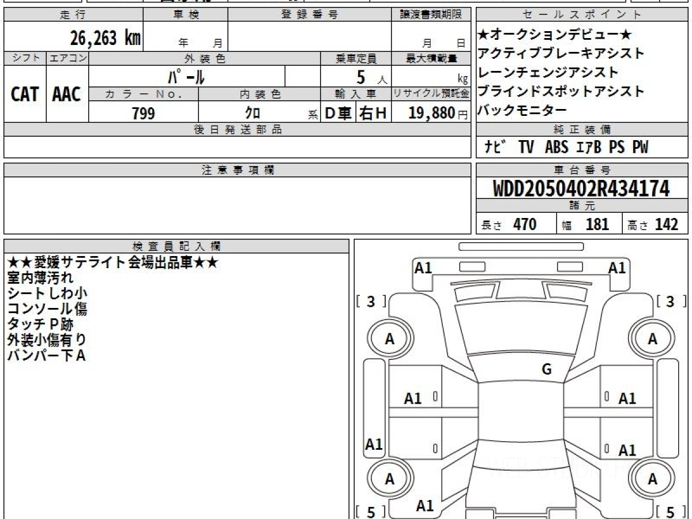The height and width of the screenshot is (519, 692).
Task: Select the バンパー下A inspector note
Action: pos(46,356)
